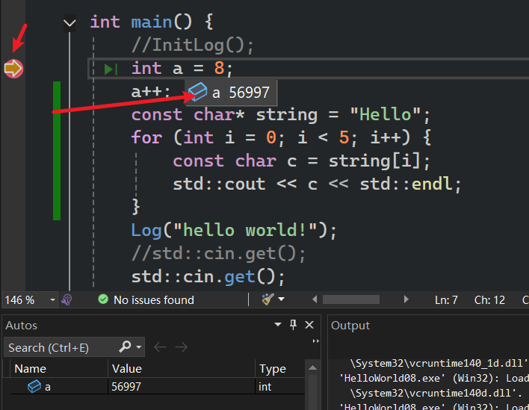Click the variable cube icon in the data tip
This screenshot has height=410, width=529.
click(197, 92)
